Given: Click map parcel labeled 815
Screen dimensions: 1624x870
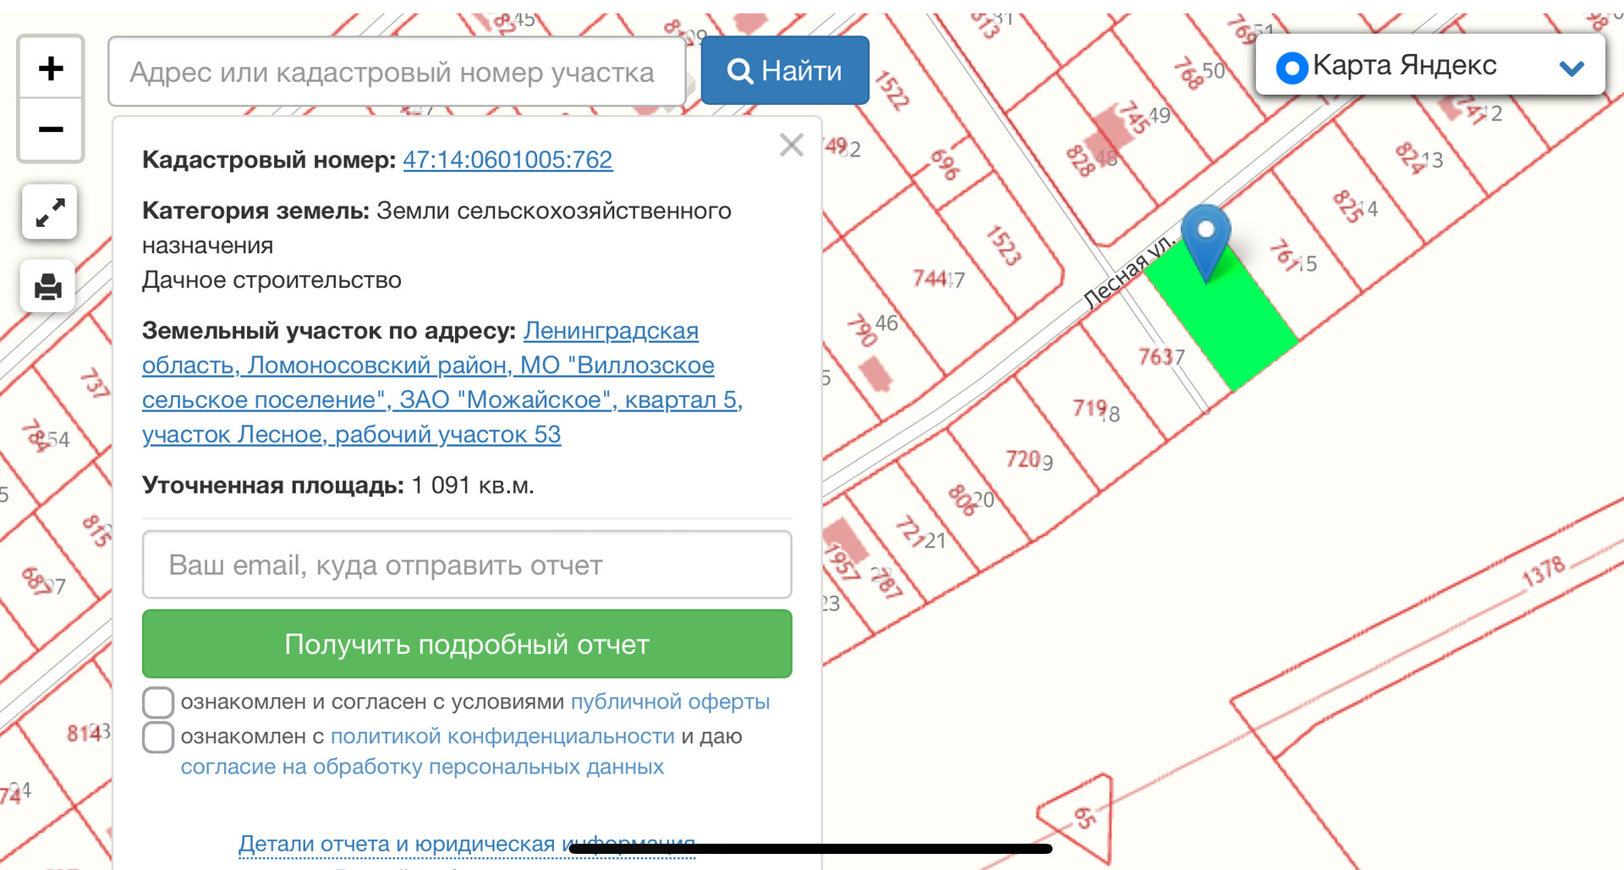Looking at the screenshot, I should [x=96, y=531].
